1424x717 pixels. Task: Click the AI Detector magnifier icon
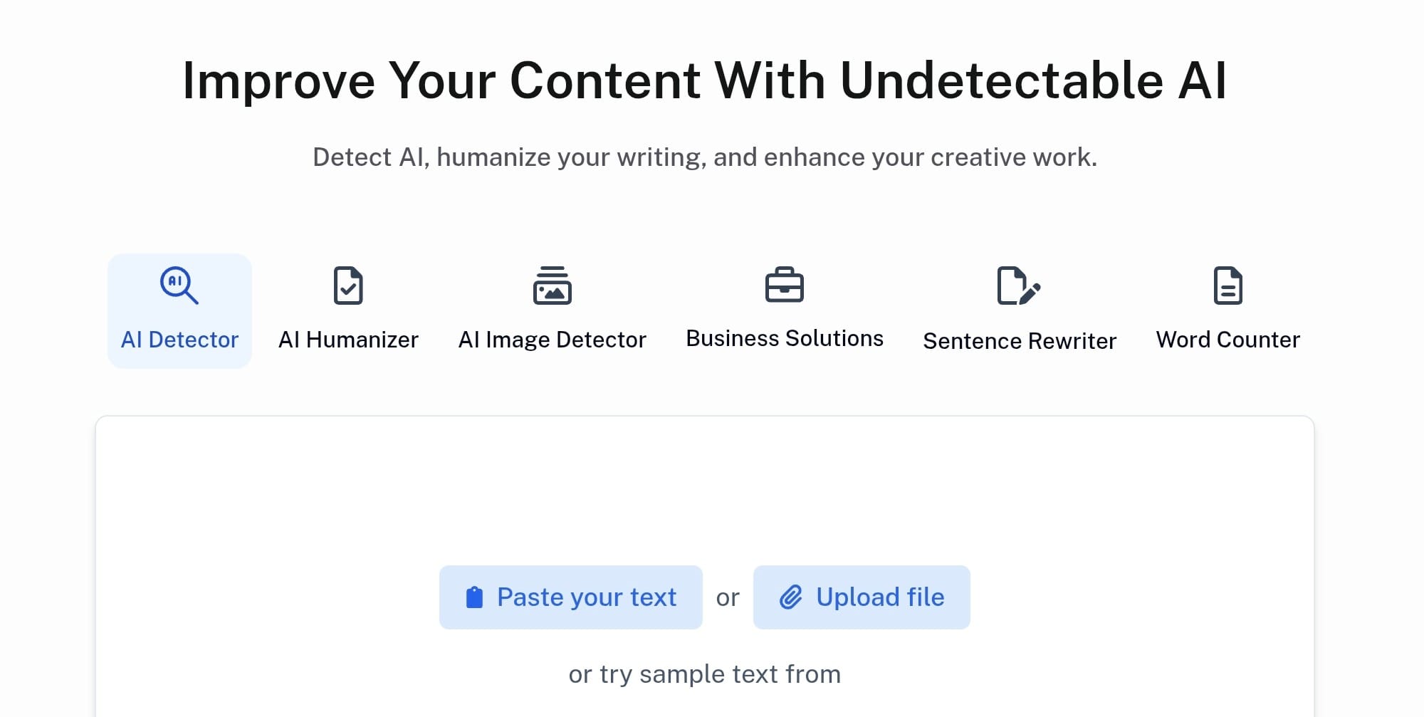[x=179, y=286]
